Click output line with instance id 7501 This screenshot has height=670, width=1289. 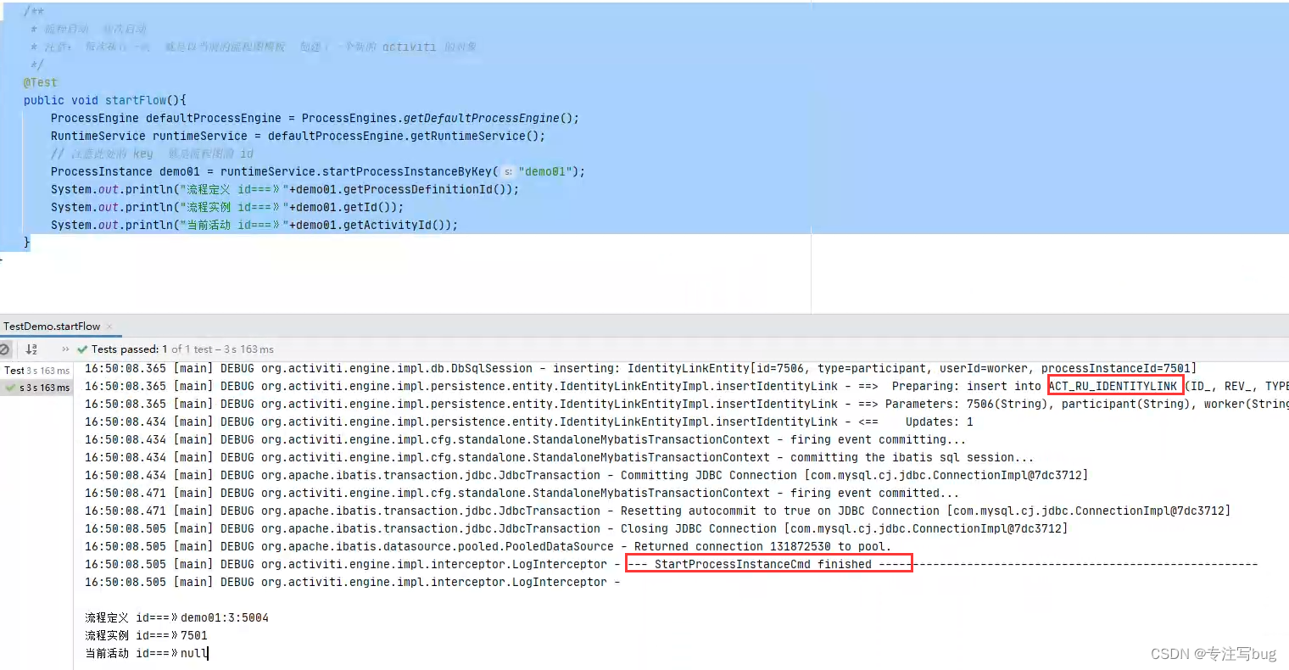click(x=146, y=635)
